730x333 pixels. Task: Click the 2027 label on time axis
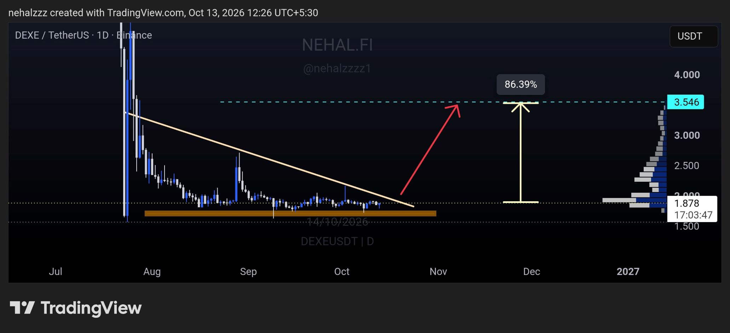coord(628,271)
